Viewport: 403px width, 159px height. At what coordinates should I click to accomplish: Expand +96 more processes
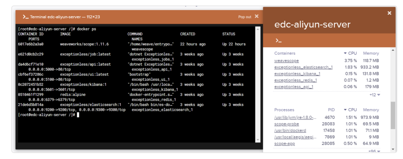tap(375, 151)
